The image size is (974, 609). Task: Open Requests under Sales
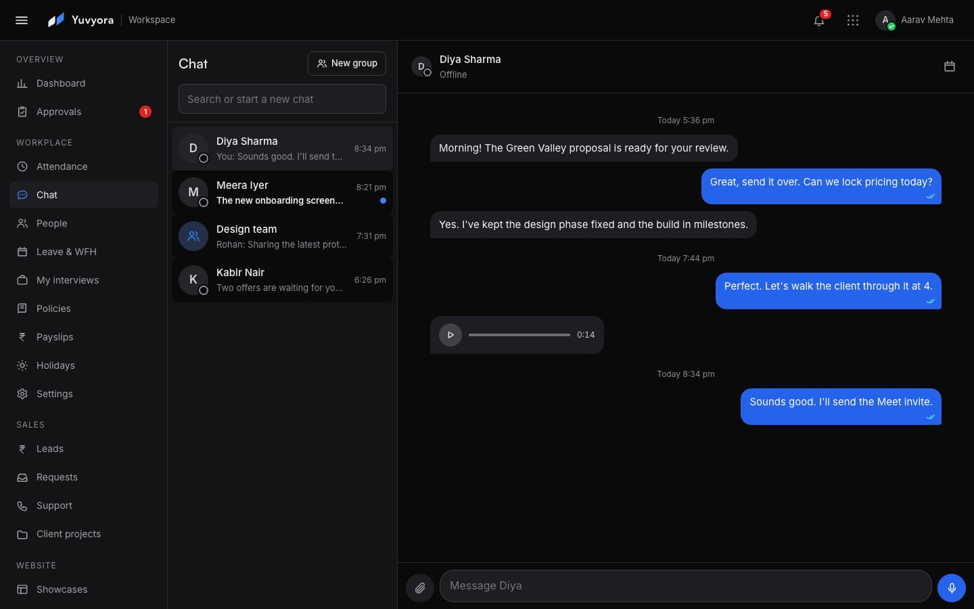[84, 477]
